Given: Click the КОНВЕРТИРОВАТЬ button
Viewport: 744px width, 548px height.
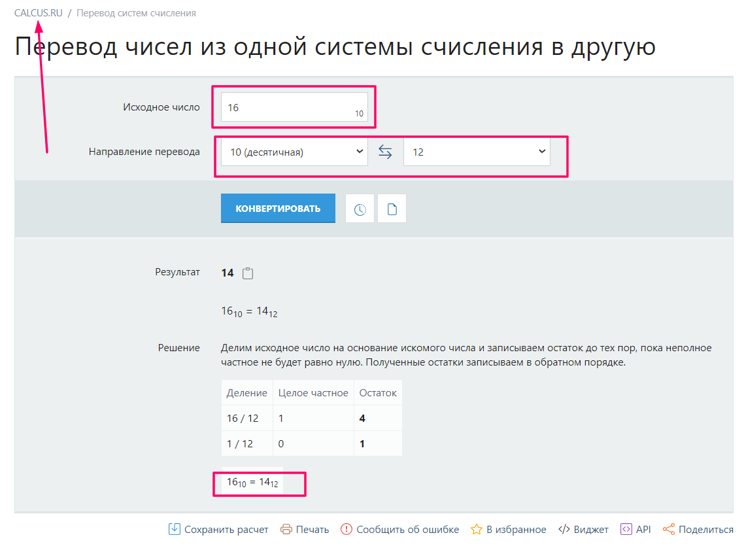Looking at the screenshot, I should [x=278, y=209].
